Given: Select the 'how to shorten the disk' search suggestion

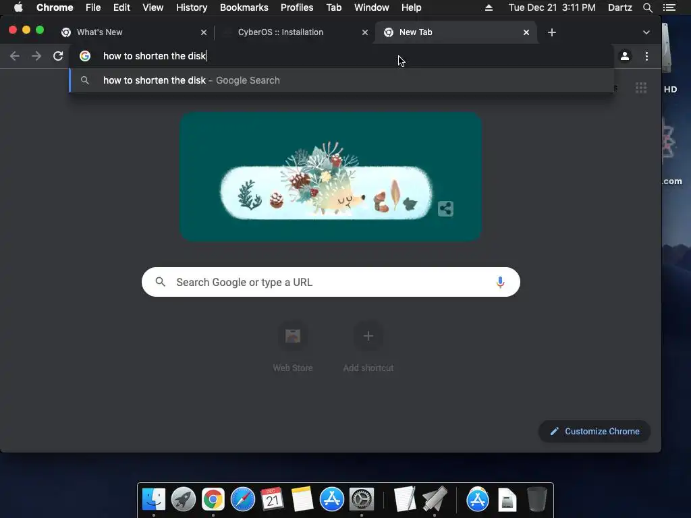Looking at the screenshot, I should point(341,80).
